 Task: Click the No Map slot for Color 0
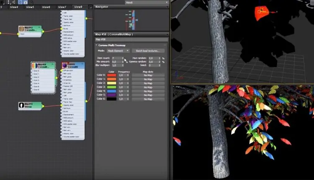coord(148,75)
